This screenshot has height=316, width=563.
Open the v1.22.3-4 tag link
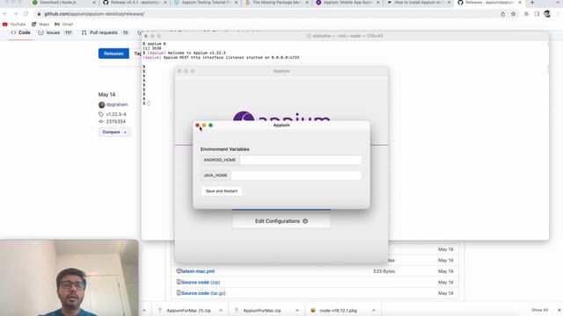coord(116,114)
